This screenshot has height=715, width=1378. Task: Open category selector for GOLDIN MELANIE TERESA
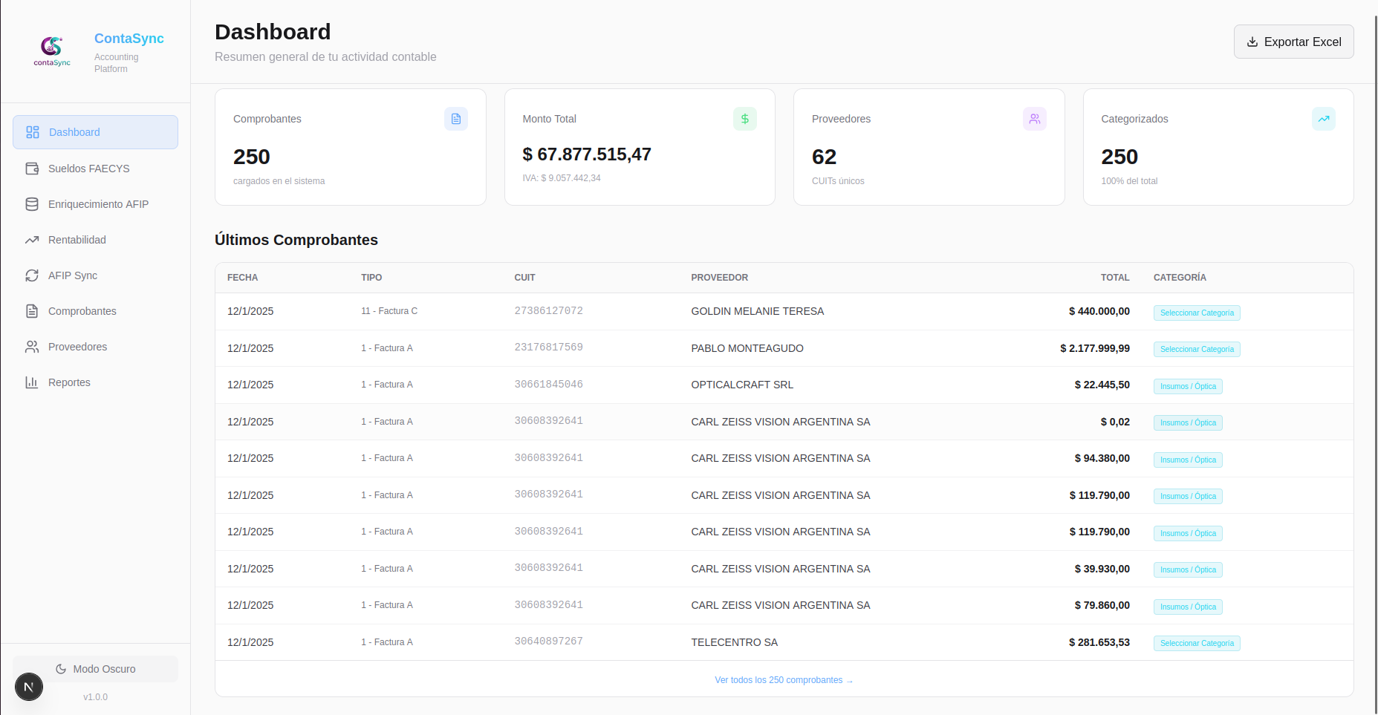[1196, 313]
